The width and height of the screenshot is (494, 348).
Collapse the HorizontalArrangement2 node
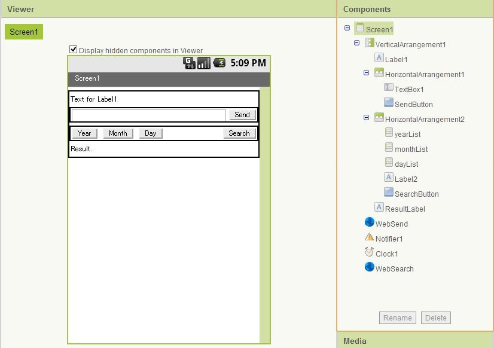point(367,118)
